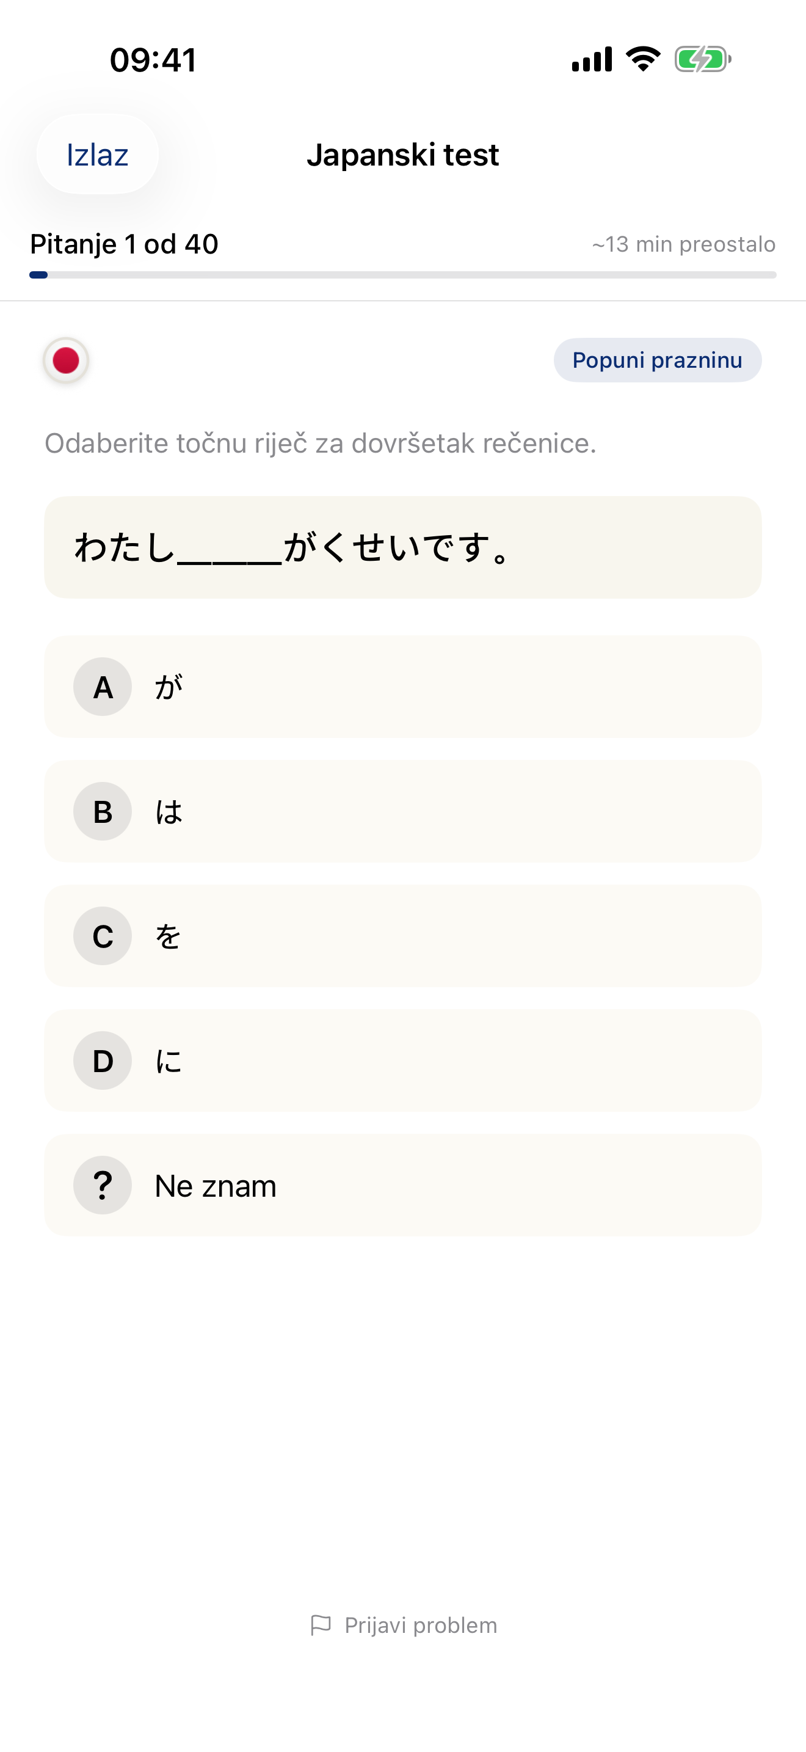806x1752 pixels.
Task: Select answer C を
Action: [402, 936]
